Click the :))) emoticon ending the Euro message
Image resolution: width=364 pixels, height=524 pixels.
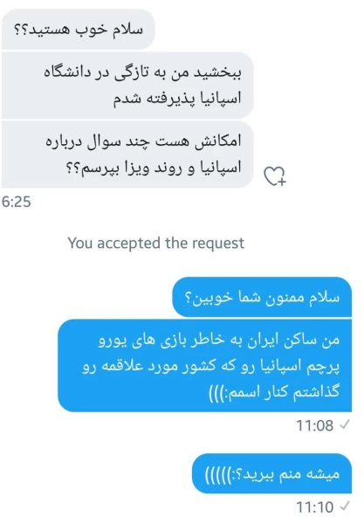218,393
